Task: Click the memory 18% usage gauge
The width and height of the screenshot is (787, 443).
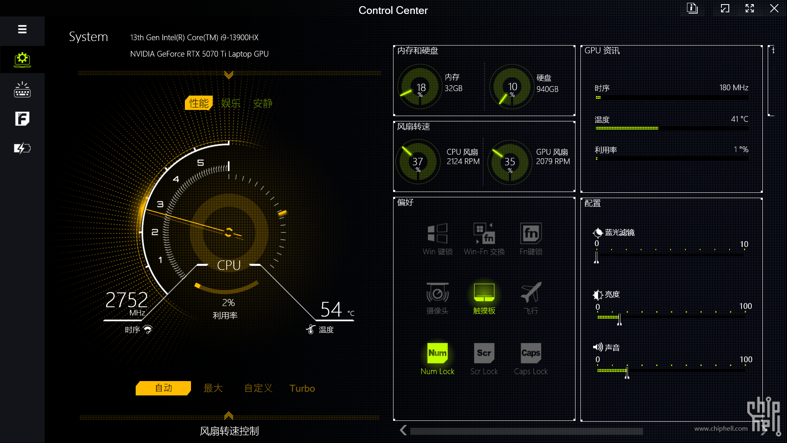Action: pos(419,87)
